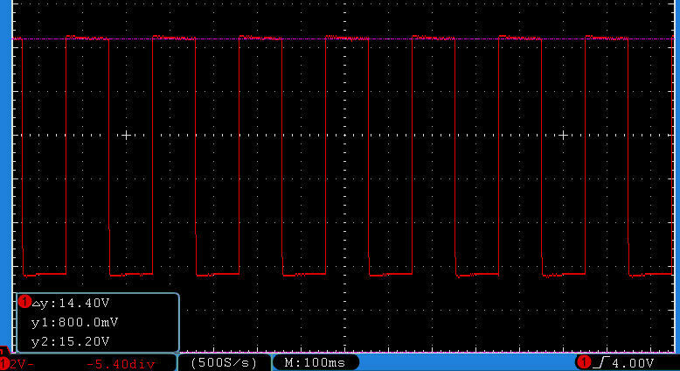The height and width of the screenshot is (371, 680).
Task: Click the △y:14.40V cursor delta readout
Action: pos(71,303)
